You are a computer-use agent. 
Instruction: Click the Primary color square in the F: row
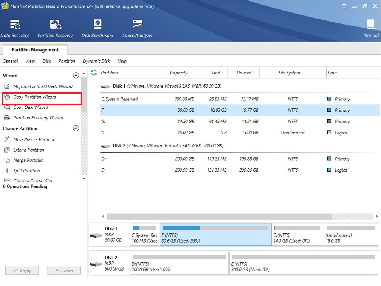click(x=329, y=110)
